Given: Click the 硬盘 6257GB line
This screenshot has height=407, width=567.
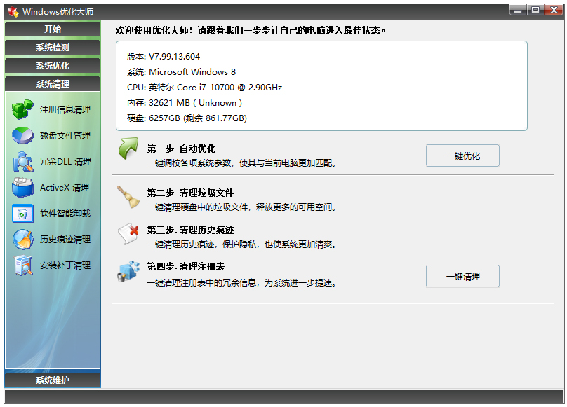Looking at the screenshot, I should (x=187, y=118).
